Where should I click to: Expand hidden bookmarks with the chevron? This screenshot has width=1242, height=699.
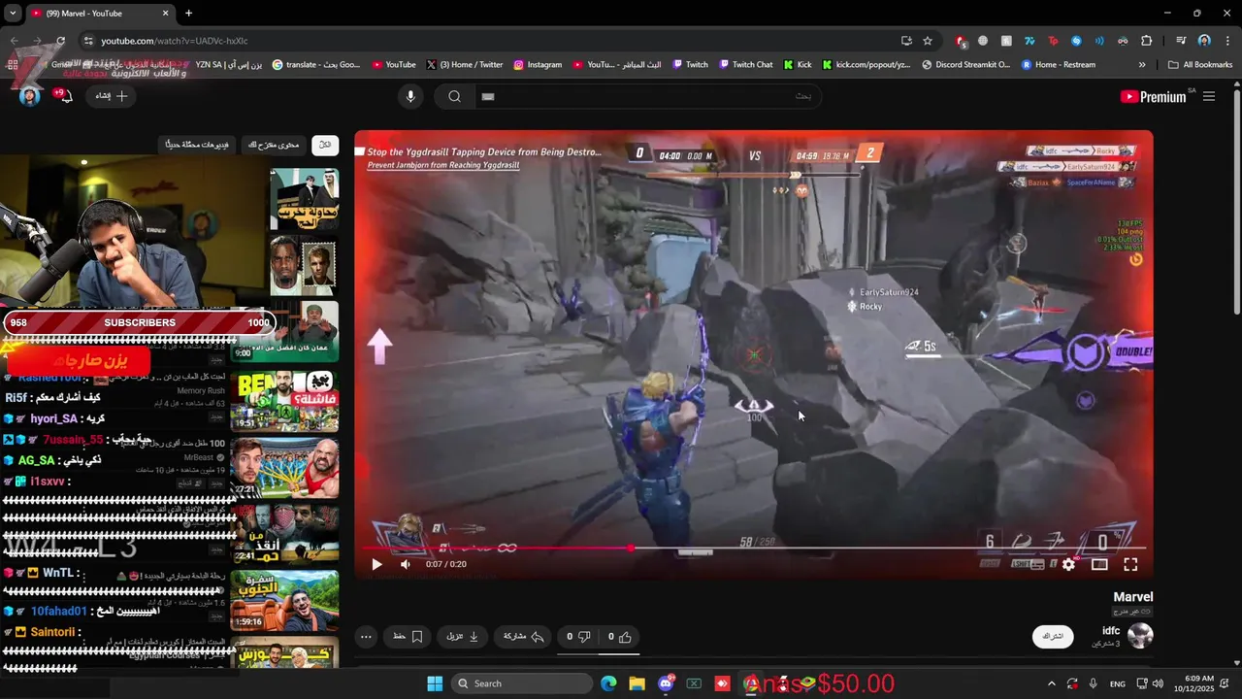point(1142,65)
